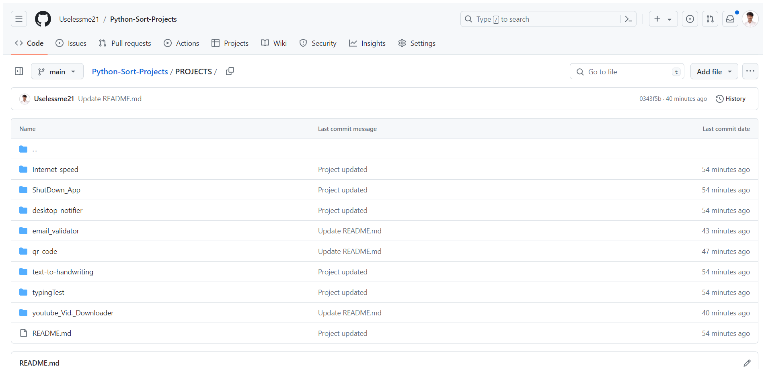Open the command palette icon
This screenshot has height=372, width=766.
628,19
